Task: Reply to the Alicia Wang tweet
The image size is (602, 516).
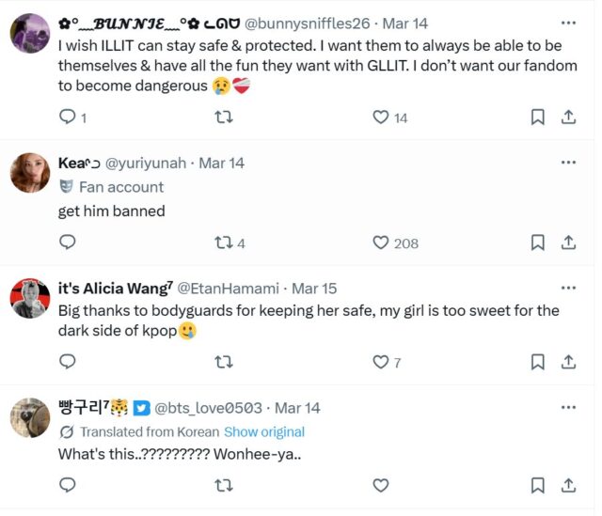Action: pos(68,362)
